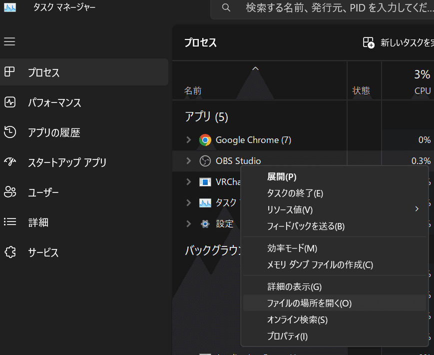This screenshot has height=355, width=434.
Task: Select the Processes sidebar icon
Action: [10, 72]
